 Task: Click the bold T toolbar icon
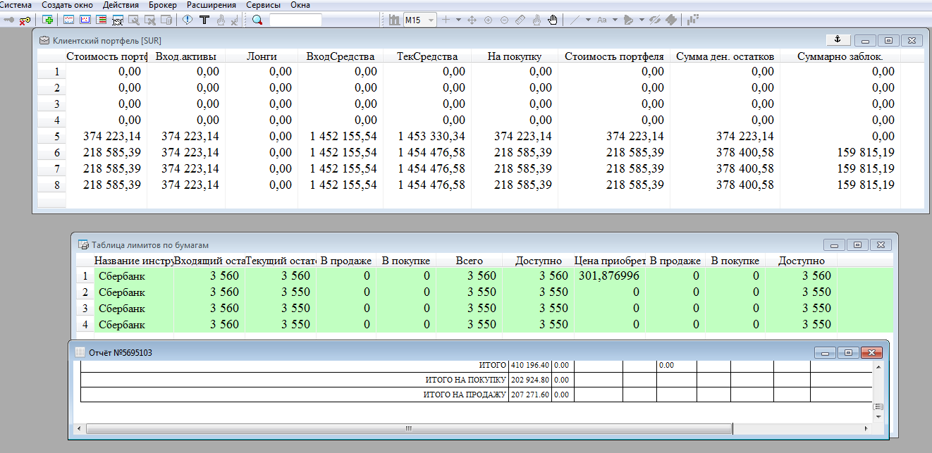click(x=204, y=20)
